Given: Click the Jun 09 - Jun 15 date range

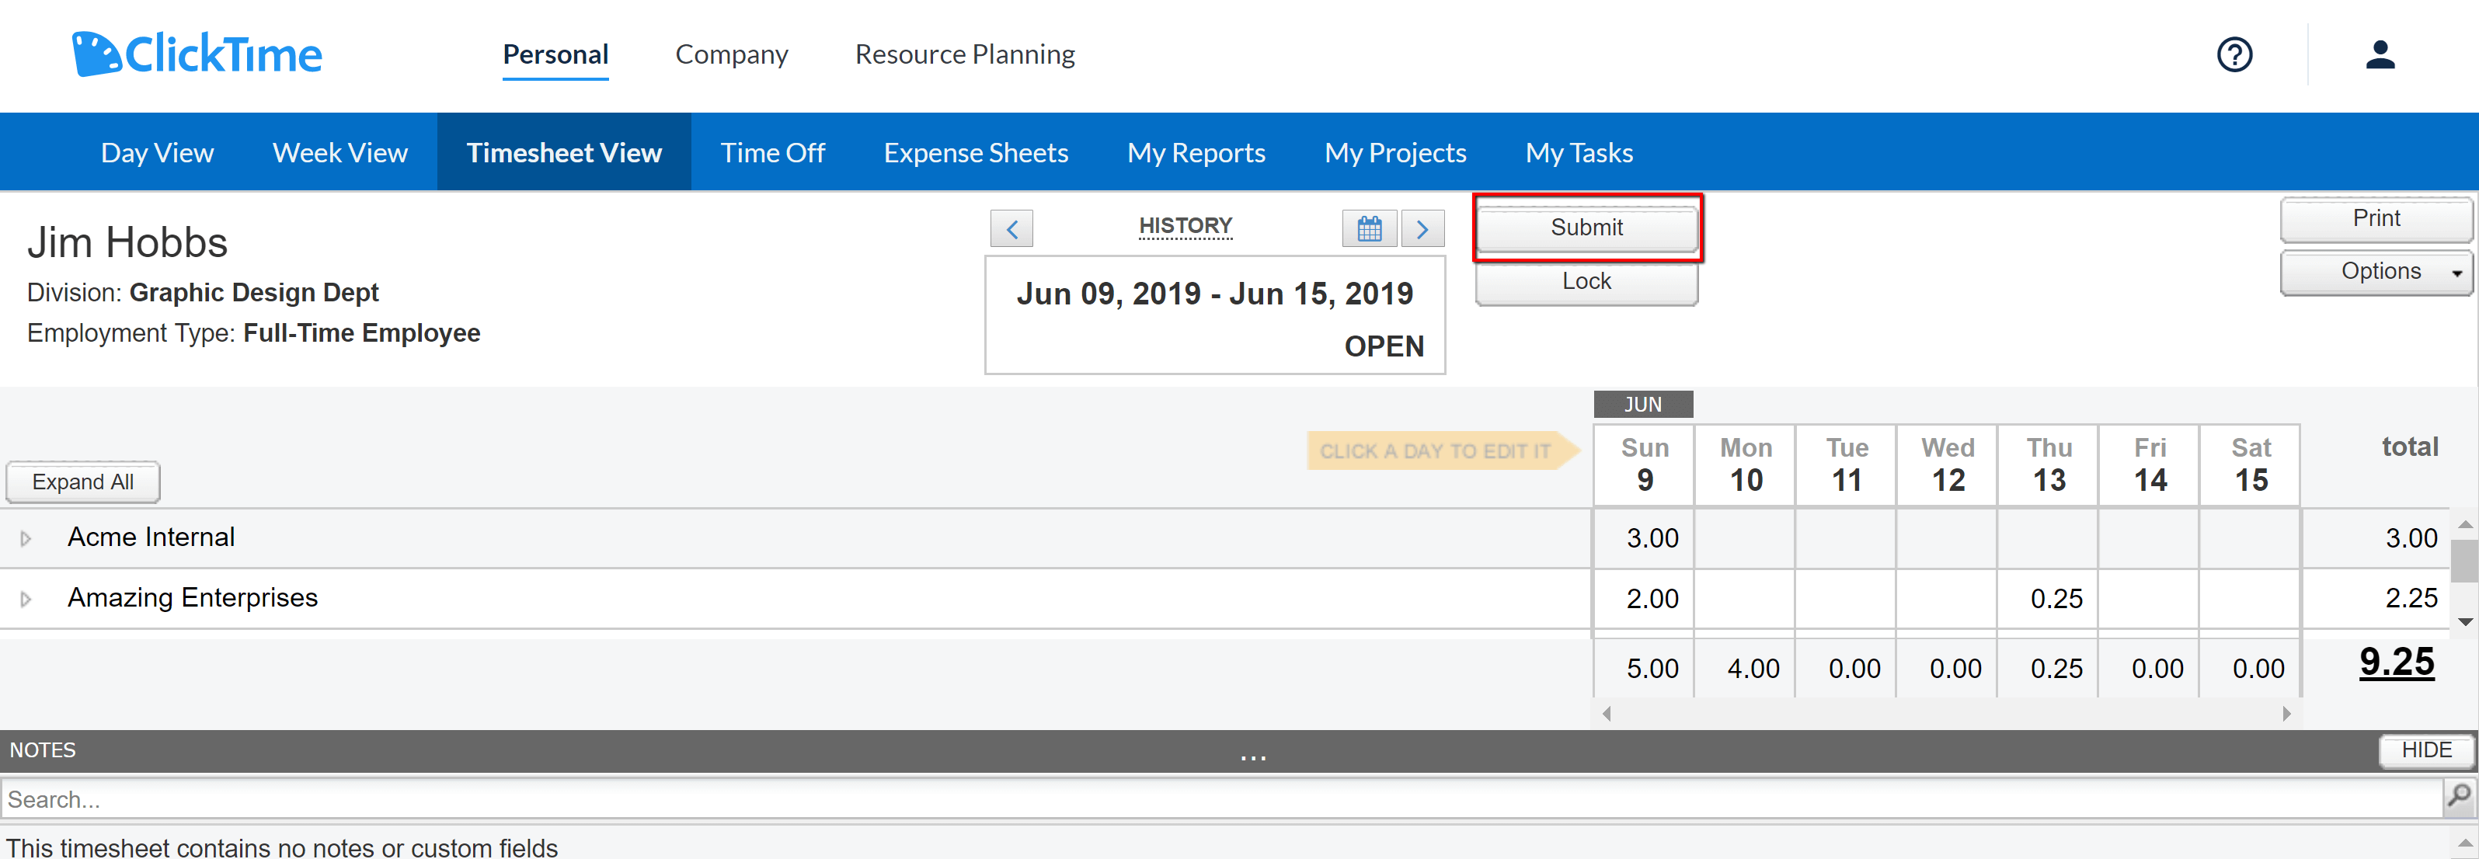Looking at the screenshot, I should click(x=1214, y=294).
